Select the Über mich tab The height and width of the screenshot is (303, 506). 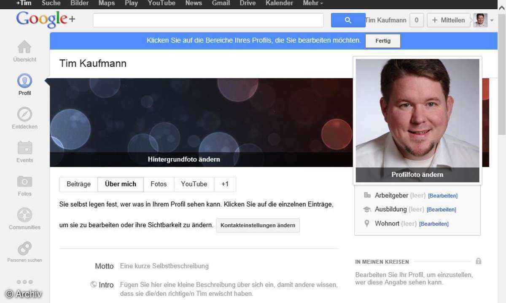tap(121, 184)
